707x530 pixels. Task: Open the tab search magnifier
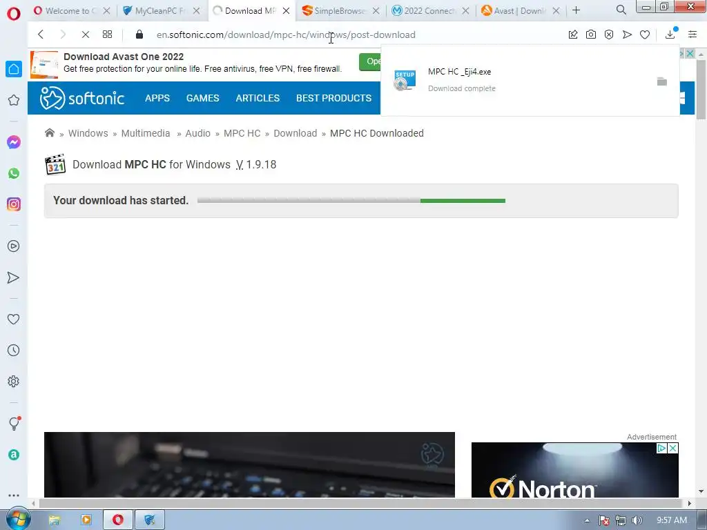(621, 10)
